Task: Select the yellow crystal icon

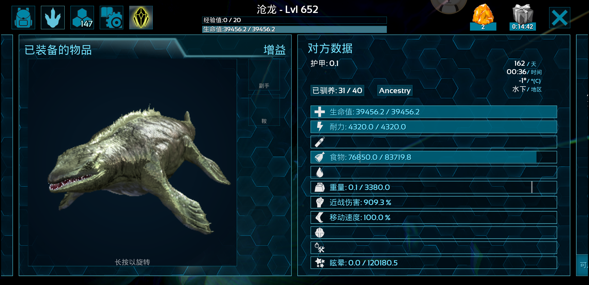Action: pyautogui.click(x=141, y=17)
